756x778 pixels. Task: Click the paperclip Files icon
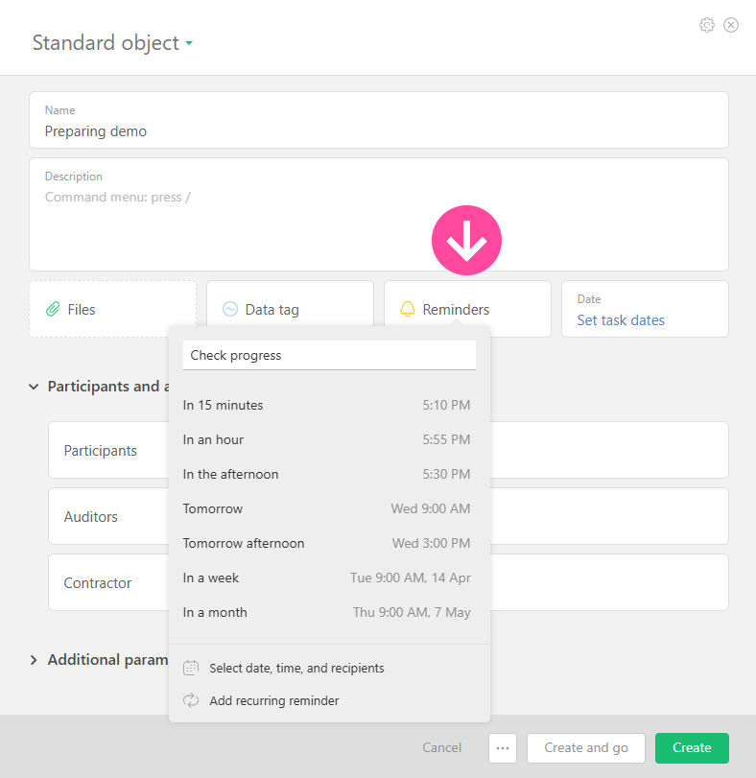(x=53, y=310)
